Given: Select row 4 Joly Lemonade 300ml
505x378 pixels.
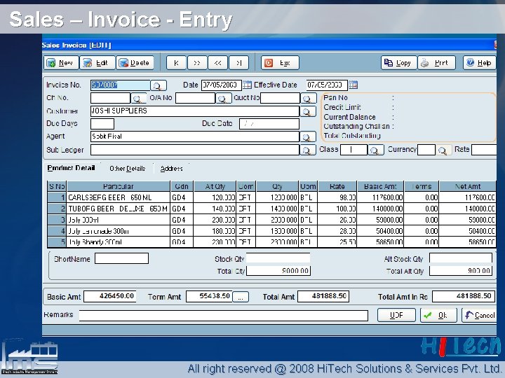Looking at the screenshot, I should tap(271, 231).
